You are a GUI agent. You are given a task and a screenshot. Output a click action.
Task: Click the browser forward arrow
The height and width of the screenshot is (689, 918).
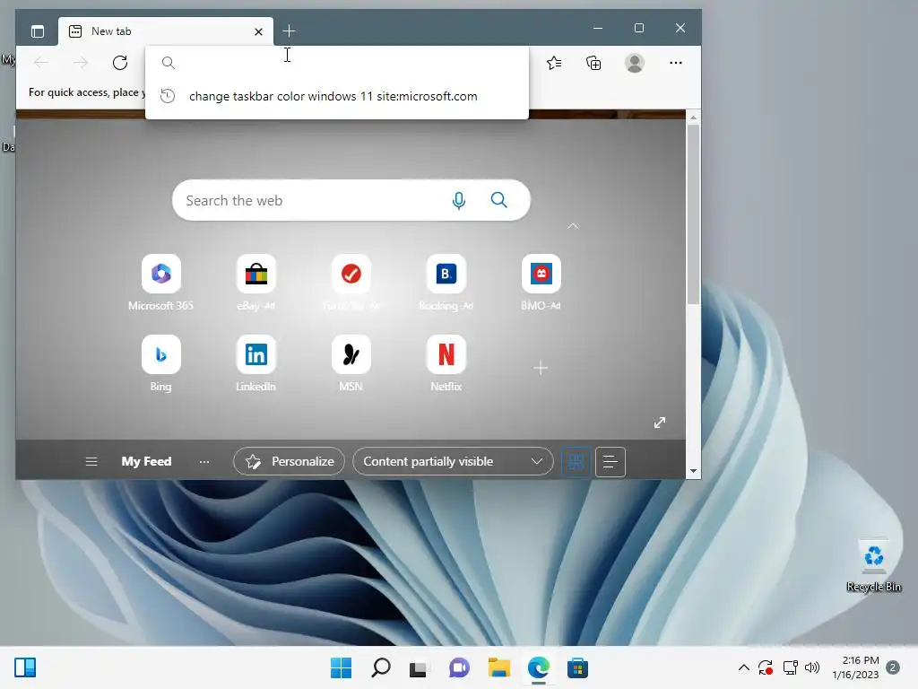coord(81,63)
